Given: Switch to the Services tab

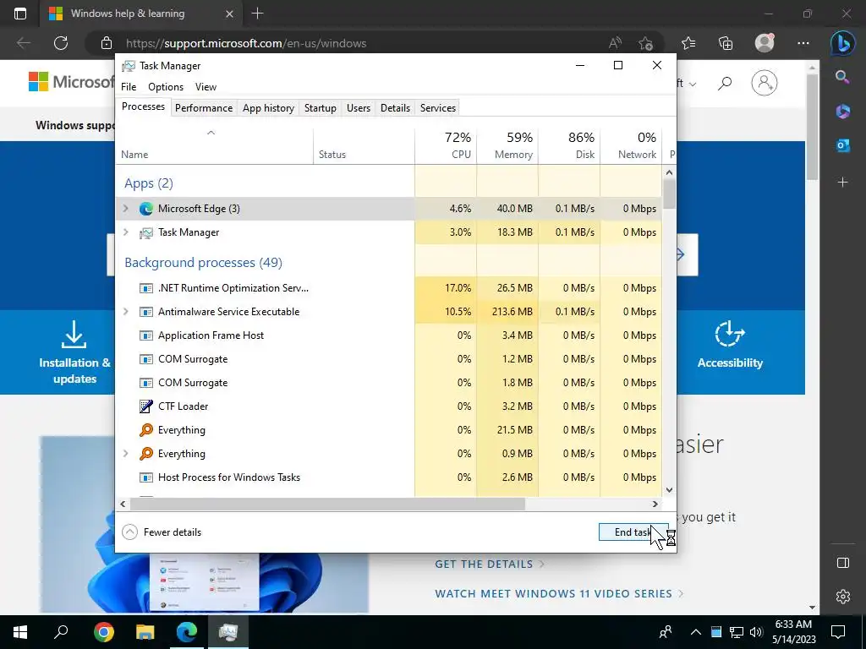Looking at the screenshot, I should pos(438,108).
